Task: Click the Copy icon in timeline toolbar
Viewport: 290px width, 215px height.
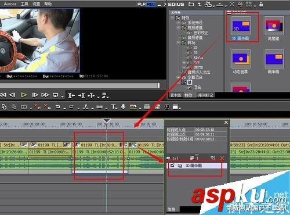Action: pos(4,107)
